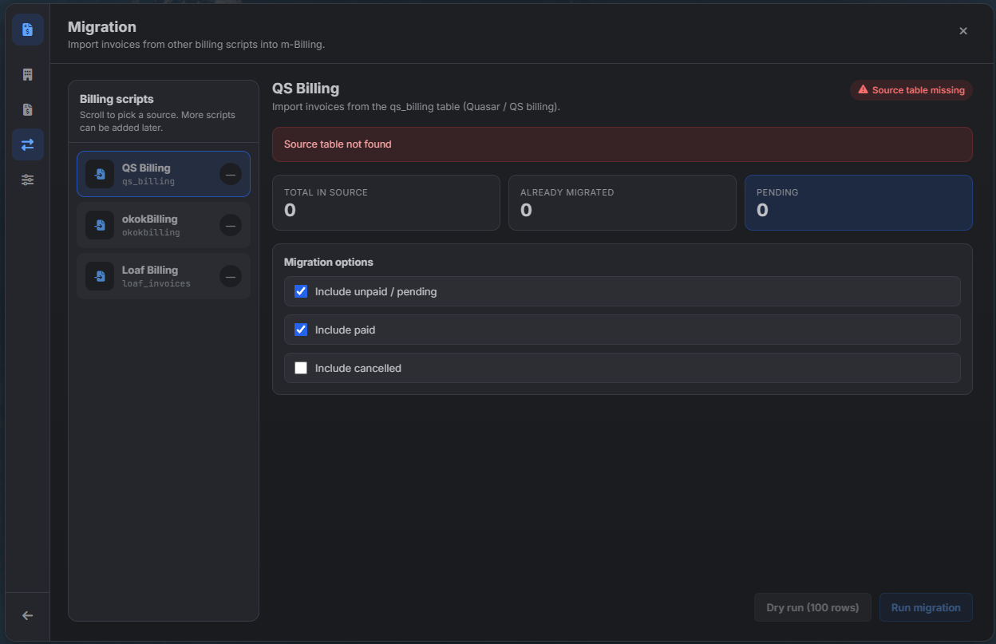Click the import icon next to okokBilling
This screenshot has width=996, height=644.
point(100,225)
